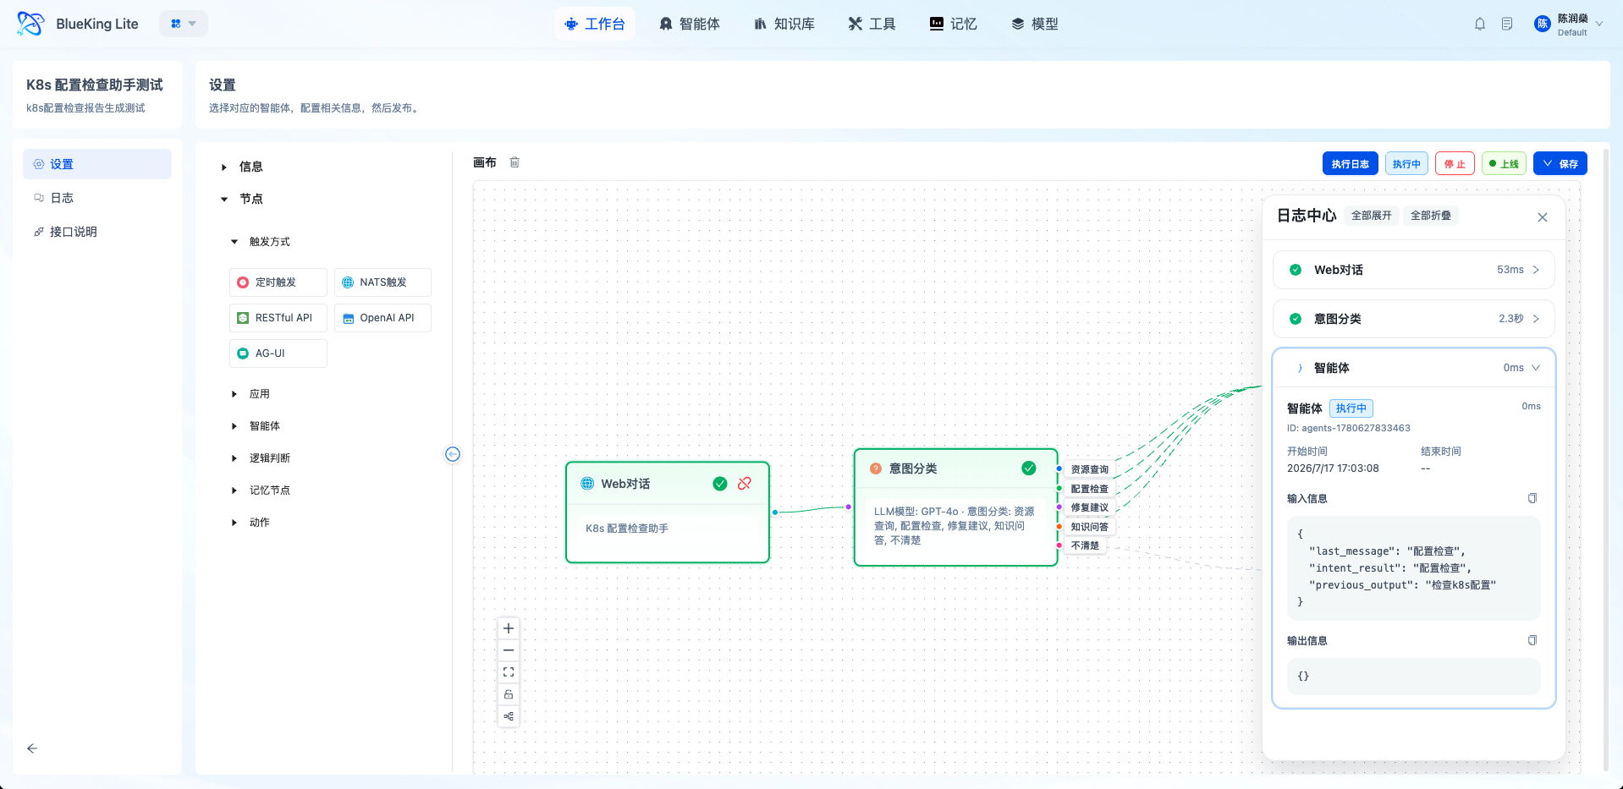Click the canvas lock icon
Image resolution: width=1623 pixels, height=789 pixels.
click(509, 694)
